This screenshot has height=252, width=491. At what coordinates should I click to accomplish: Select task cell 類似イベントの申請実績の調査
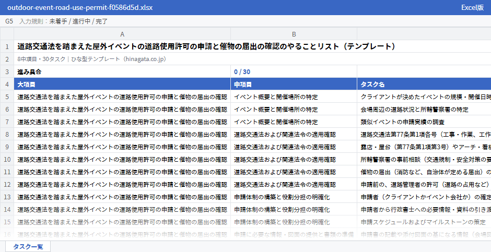(x=424, y=122)
